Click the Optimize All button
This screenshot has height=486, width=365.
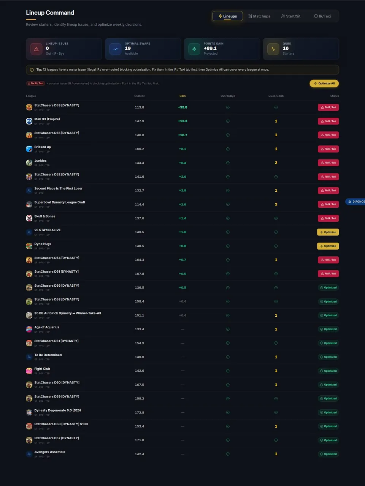coord(324,84)
